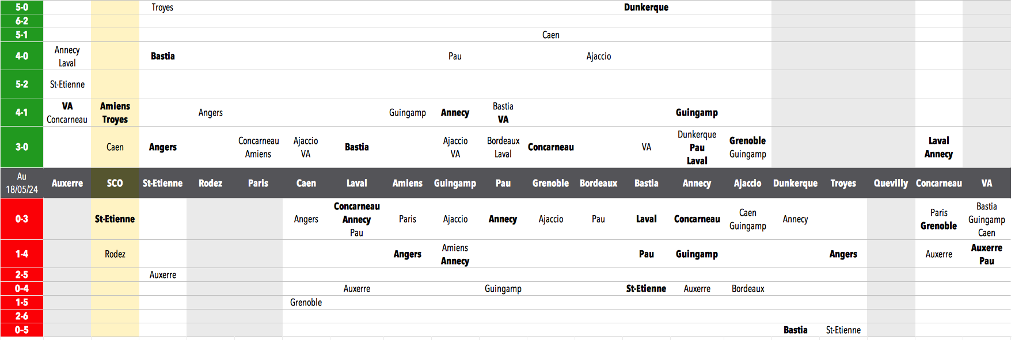Select the green 3-0 score cell
1015x340 pixels.
coord(22,147)
